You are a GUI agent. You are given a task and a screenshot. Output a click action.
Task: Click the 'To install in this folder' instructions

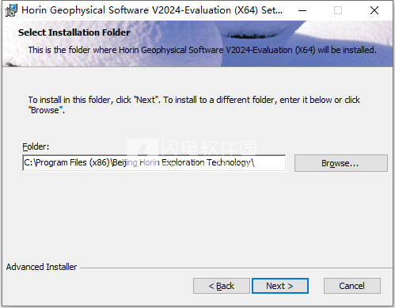tap(194, 105)
